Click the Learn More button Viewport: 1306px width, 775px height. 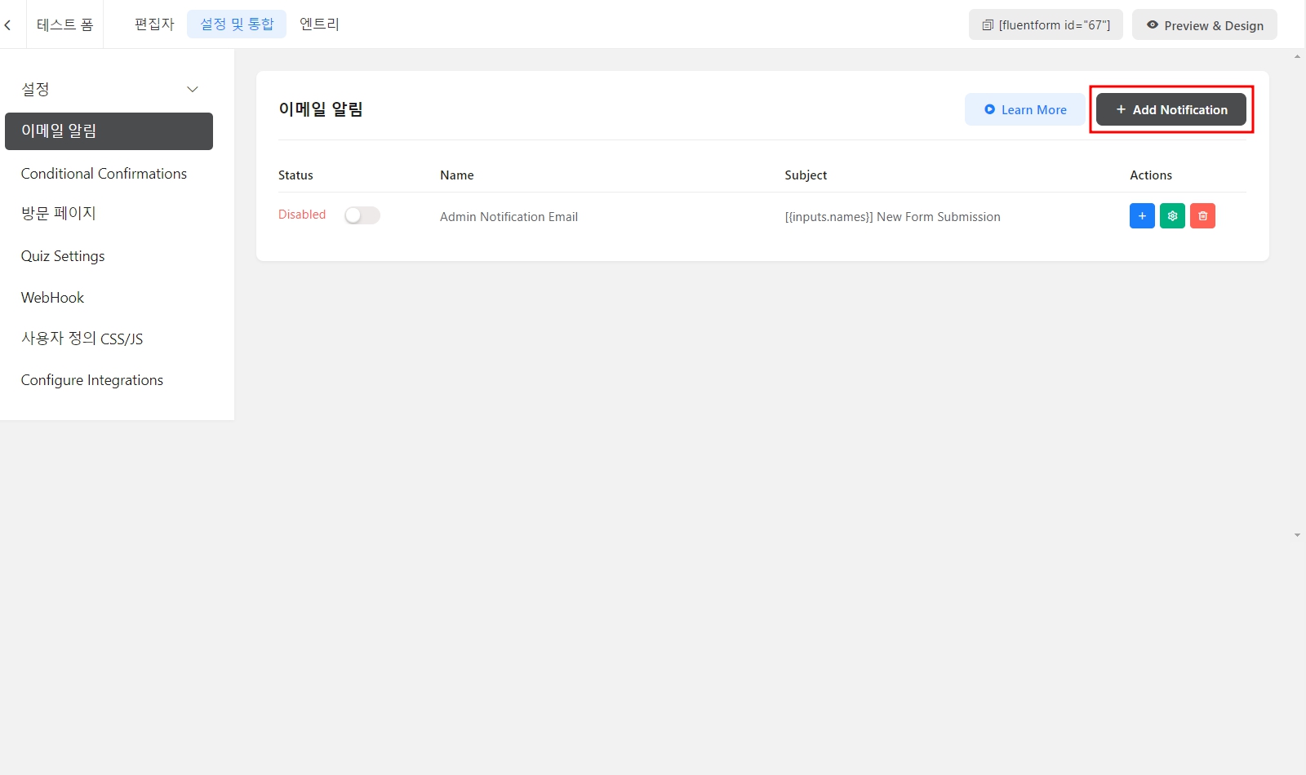point(1025,109)
